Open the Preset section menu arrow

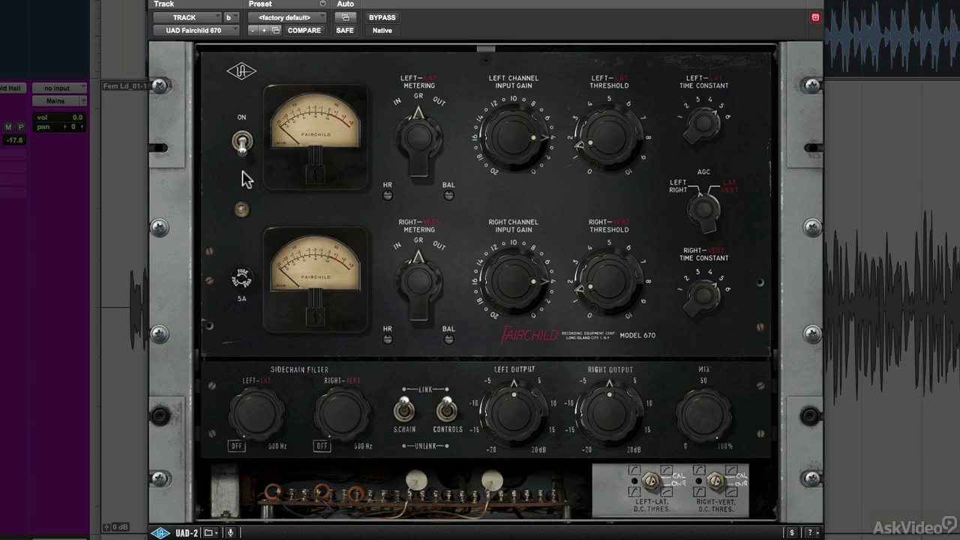point(323,4)
